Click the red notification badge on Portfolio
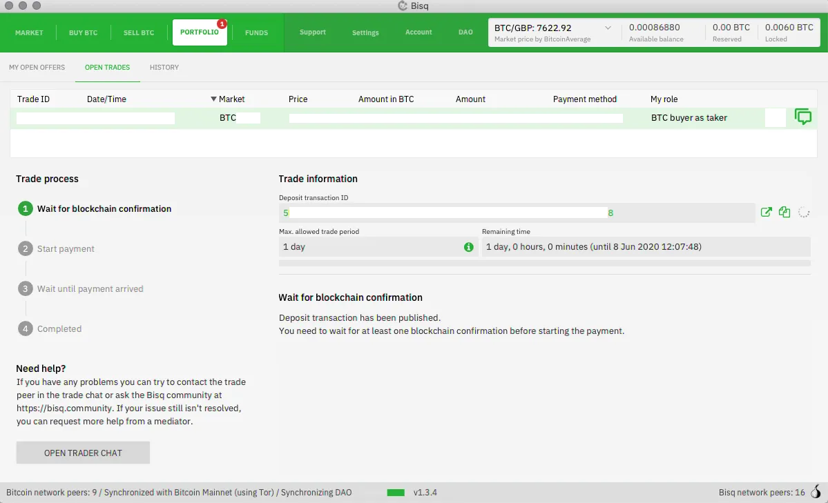828x503 pixels. 222,24
